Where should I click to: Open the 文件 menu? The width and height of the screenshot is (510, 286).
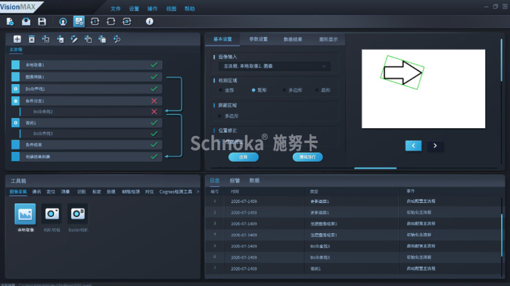coord(116,9)
